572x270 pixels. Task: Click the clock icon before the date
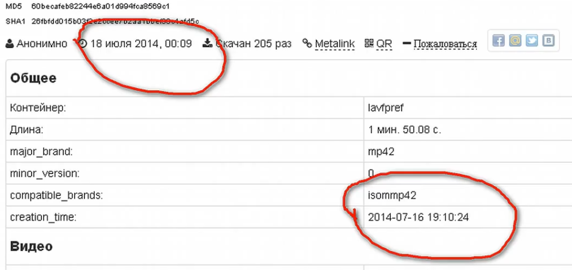coord(83,44)
